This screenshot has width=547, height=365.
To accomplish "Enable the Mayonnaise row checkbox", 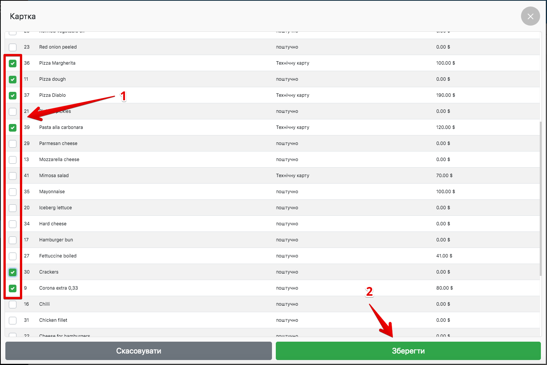I will 13,192.
